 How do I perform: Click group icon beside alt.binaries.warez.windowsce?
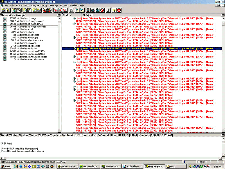pyautogui.click(x=5, y=59)
